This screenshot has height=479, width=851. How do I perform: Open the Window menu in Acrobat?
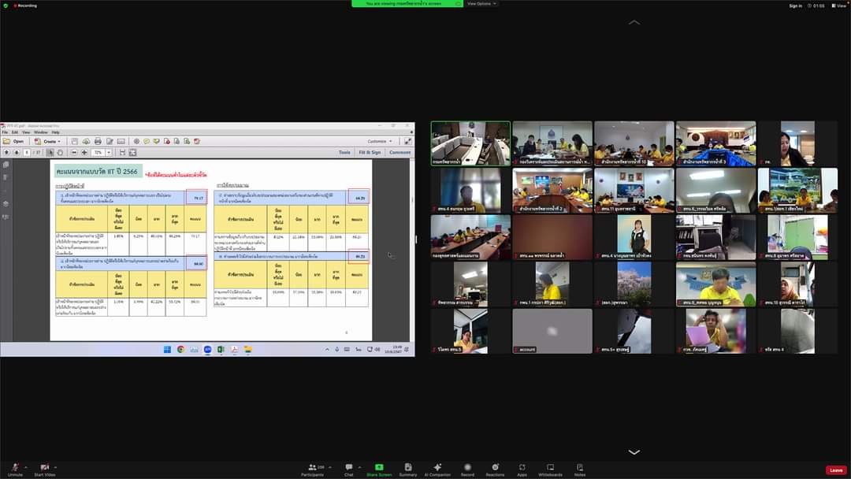41,132
